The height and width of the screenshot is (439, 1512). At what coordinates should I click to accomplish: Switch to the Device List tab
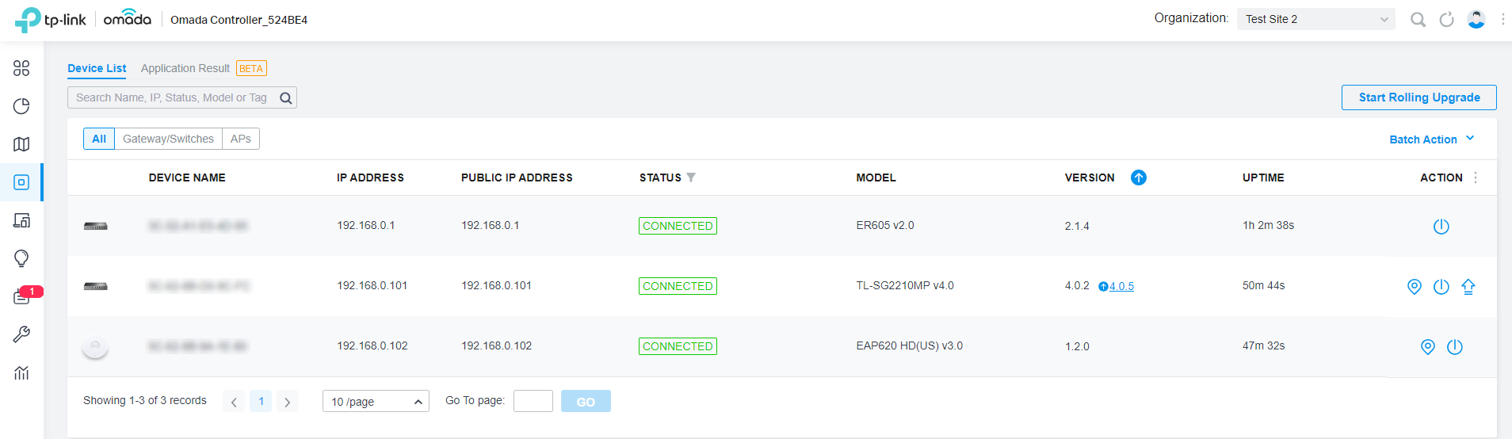pyautogui.click(x=97, y=68)
